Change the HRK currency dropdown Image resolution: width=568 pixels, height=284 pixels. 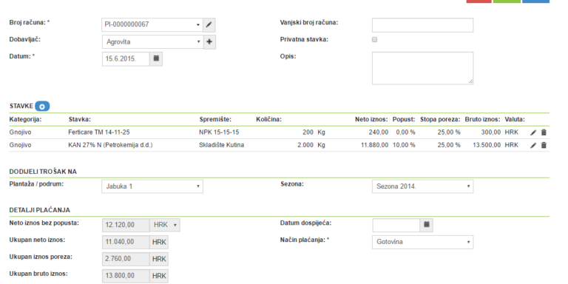tap(165, 225)
